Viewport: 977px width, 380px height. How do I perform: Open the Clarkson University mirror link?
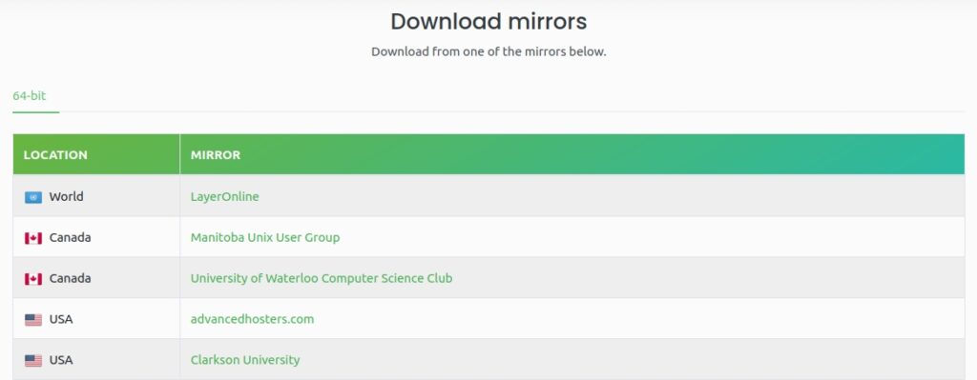[x=245, y=359]
